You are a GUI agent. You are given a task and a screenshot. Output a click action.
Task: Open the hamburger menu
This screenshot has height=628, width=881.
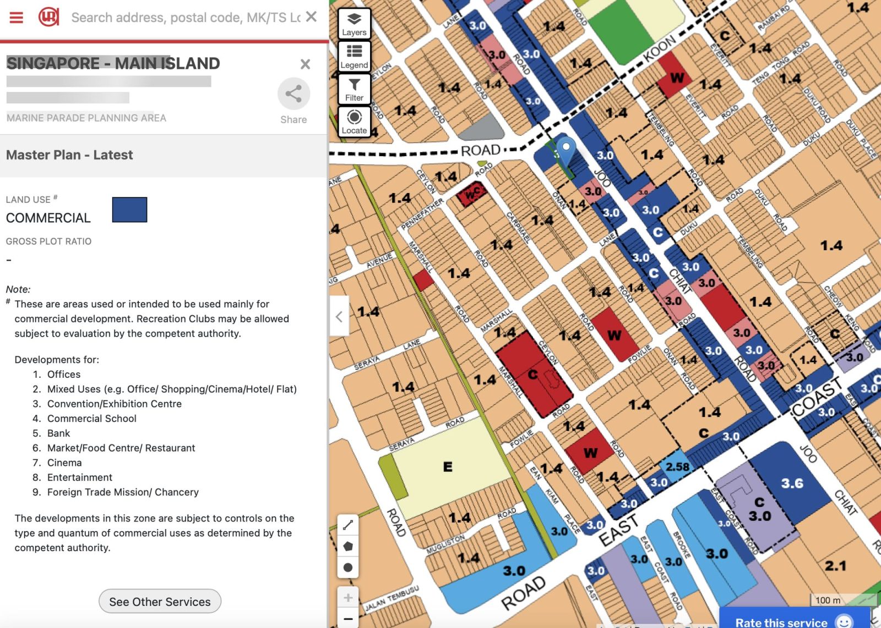17,18
